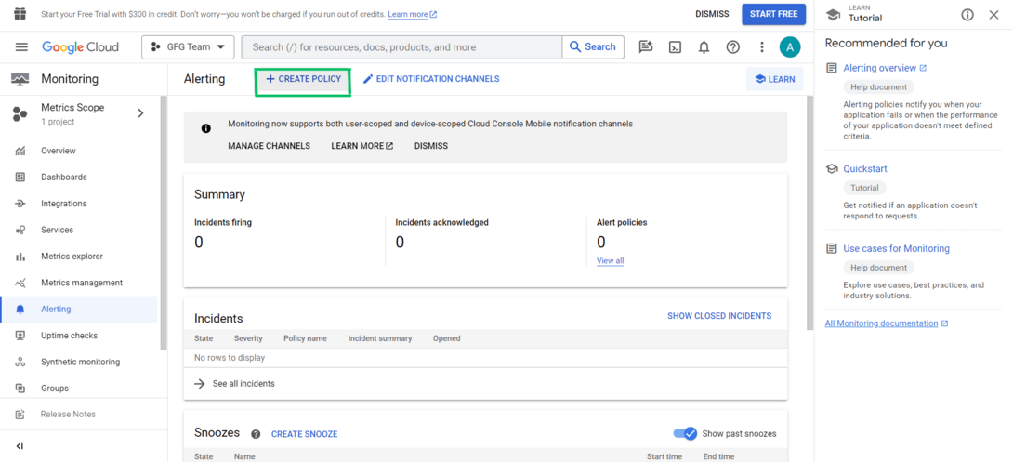Open the Dashboards page in sidebar
1013x462 pixels.
coord(63,178)
